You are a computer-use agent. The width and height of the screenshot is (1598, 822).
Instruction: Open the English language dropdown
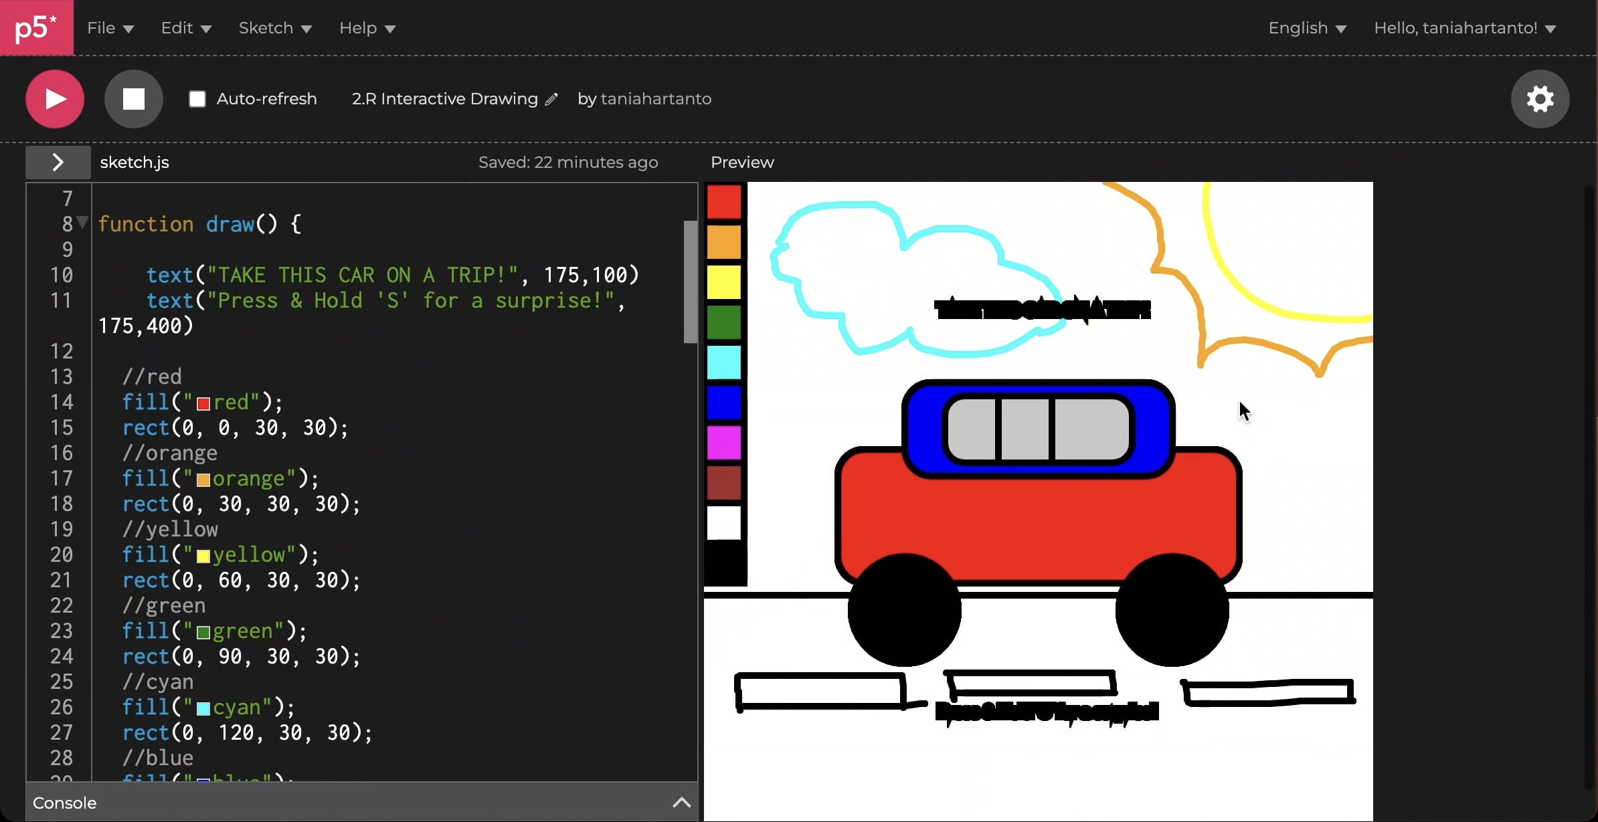[x=1306, y=27]
